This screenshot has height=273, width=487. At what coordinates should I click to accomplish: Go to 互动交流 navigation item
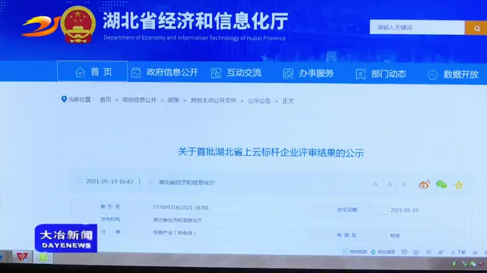click(x=237, y=73)
